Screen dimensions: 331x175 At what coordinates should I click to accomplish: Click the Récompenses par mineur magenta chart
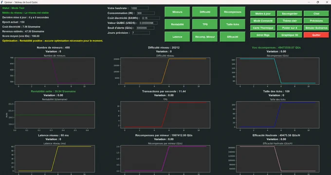pos(165,158)
